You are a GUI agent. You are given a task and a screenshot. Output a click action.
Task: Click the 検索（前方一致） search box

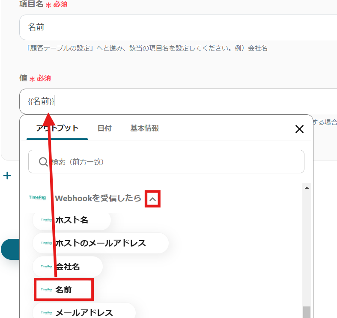tap(166, 162)
